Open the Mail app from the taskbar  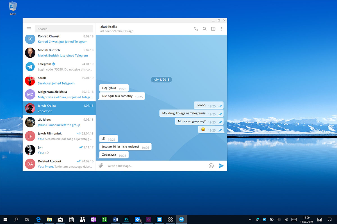coord(60,220)
